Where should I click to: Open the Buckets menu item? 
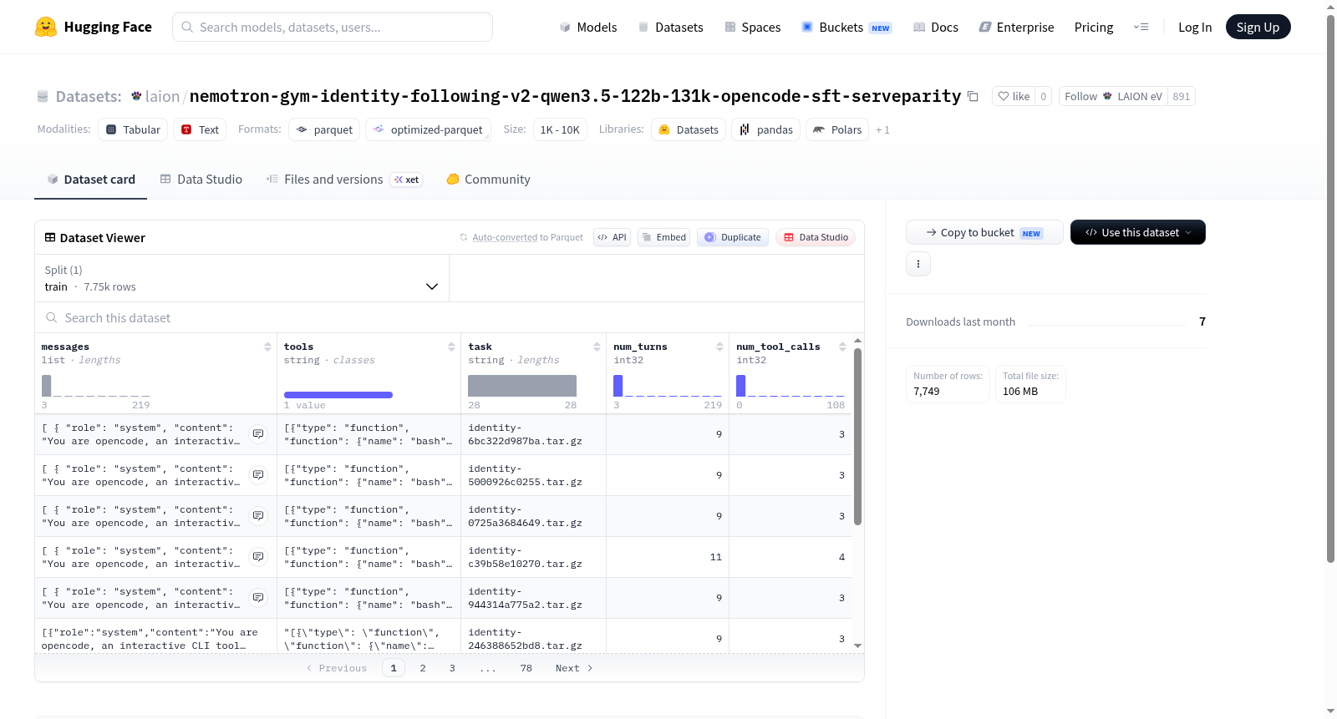tap(846, 27)
